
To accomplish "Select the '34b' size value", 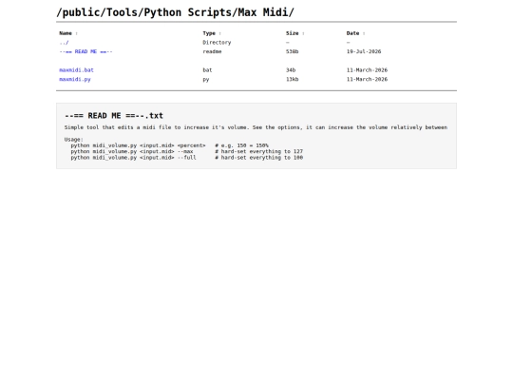I will (x=291, y=70).
